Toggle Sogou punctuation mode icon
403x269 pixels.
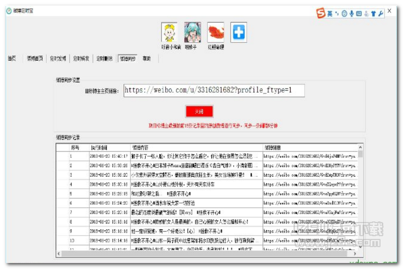[337, 13]
